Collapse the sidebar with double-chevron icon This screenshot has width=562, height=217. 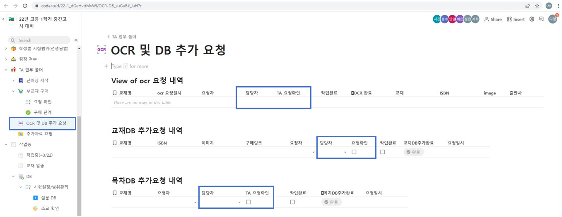point(76,40)
